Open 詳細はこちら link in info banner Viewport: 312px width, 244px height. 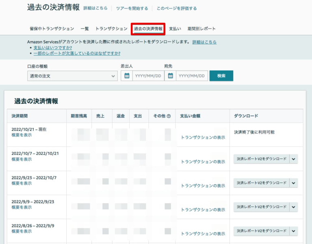(204, 42)
